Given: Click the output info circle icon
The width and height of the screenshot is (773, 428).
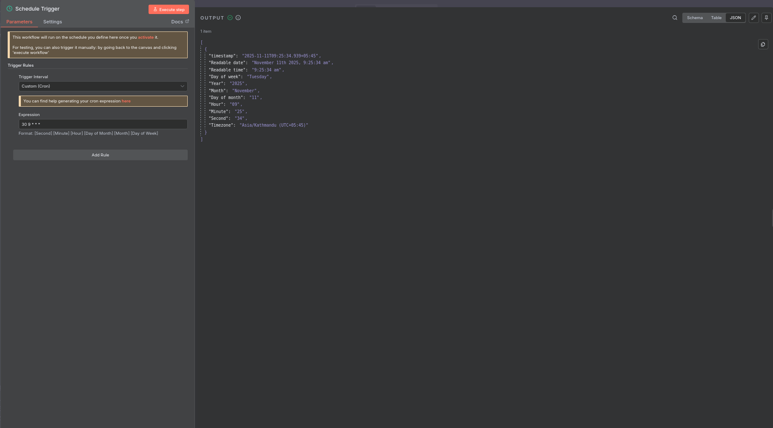Looking at the screenshot, I should pyautogui.click(x=238, y=18).
